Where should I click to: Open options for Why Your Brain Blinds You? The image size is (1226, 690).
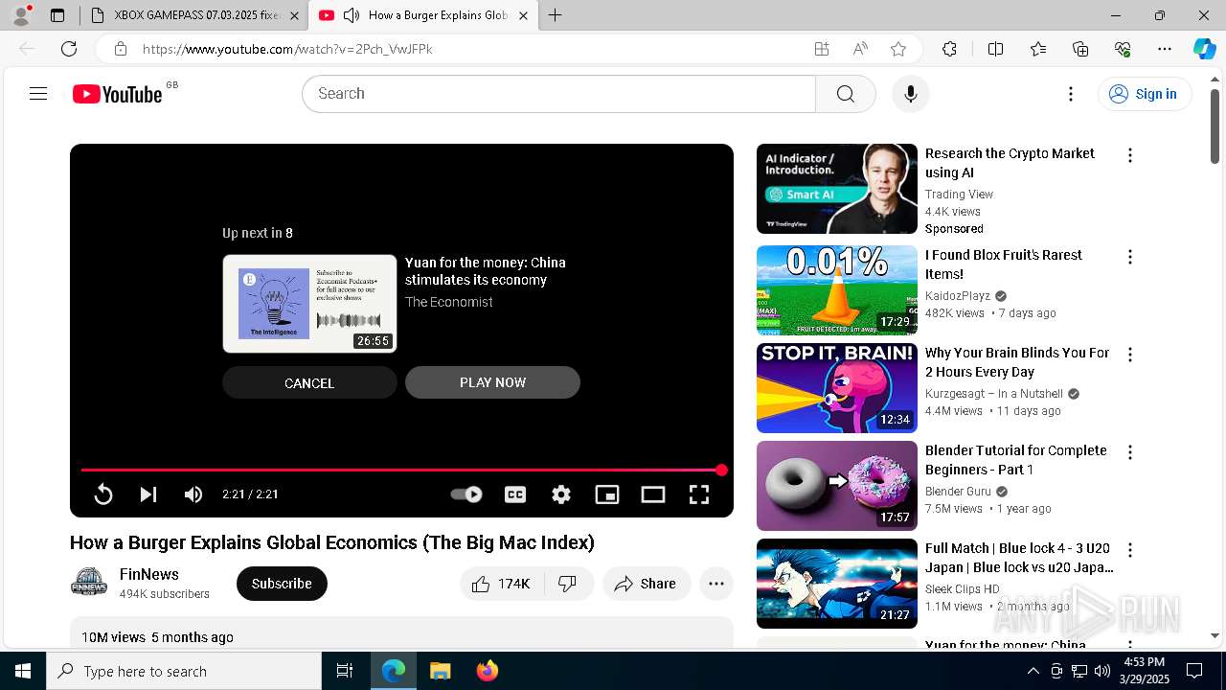click(x=1130, y=355)
